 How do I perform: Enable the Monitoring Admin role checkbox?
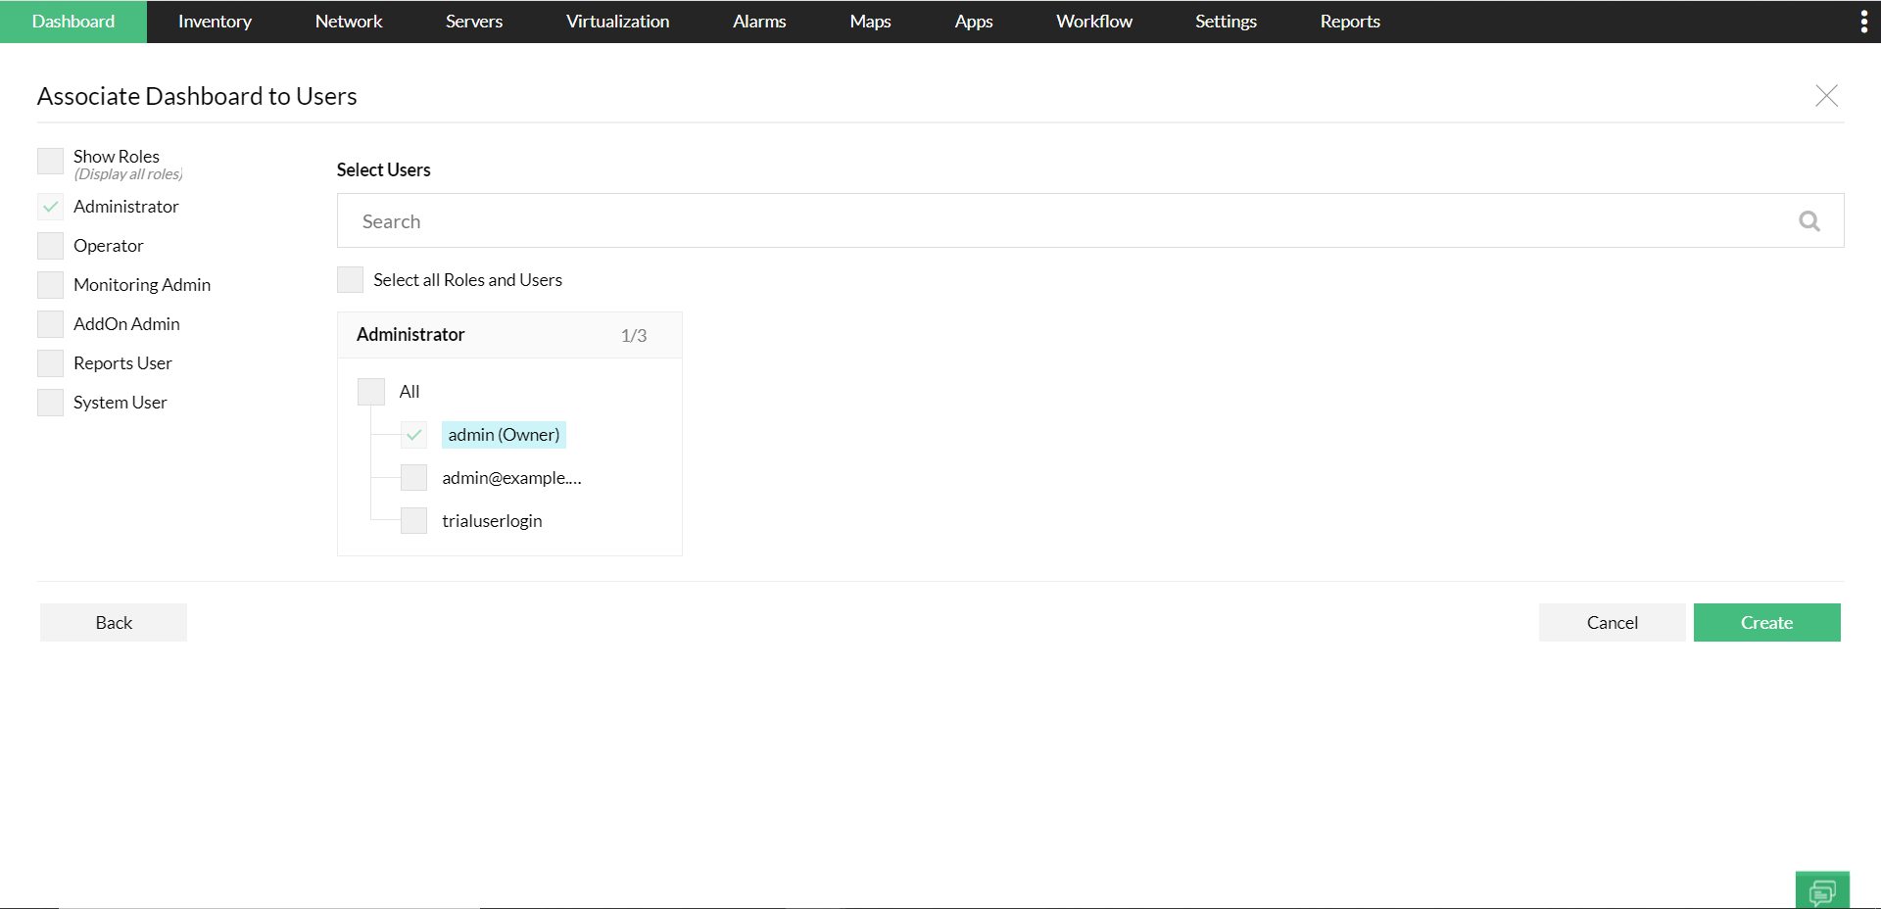point(50,285)
